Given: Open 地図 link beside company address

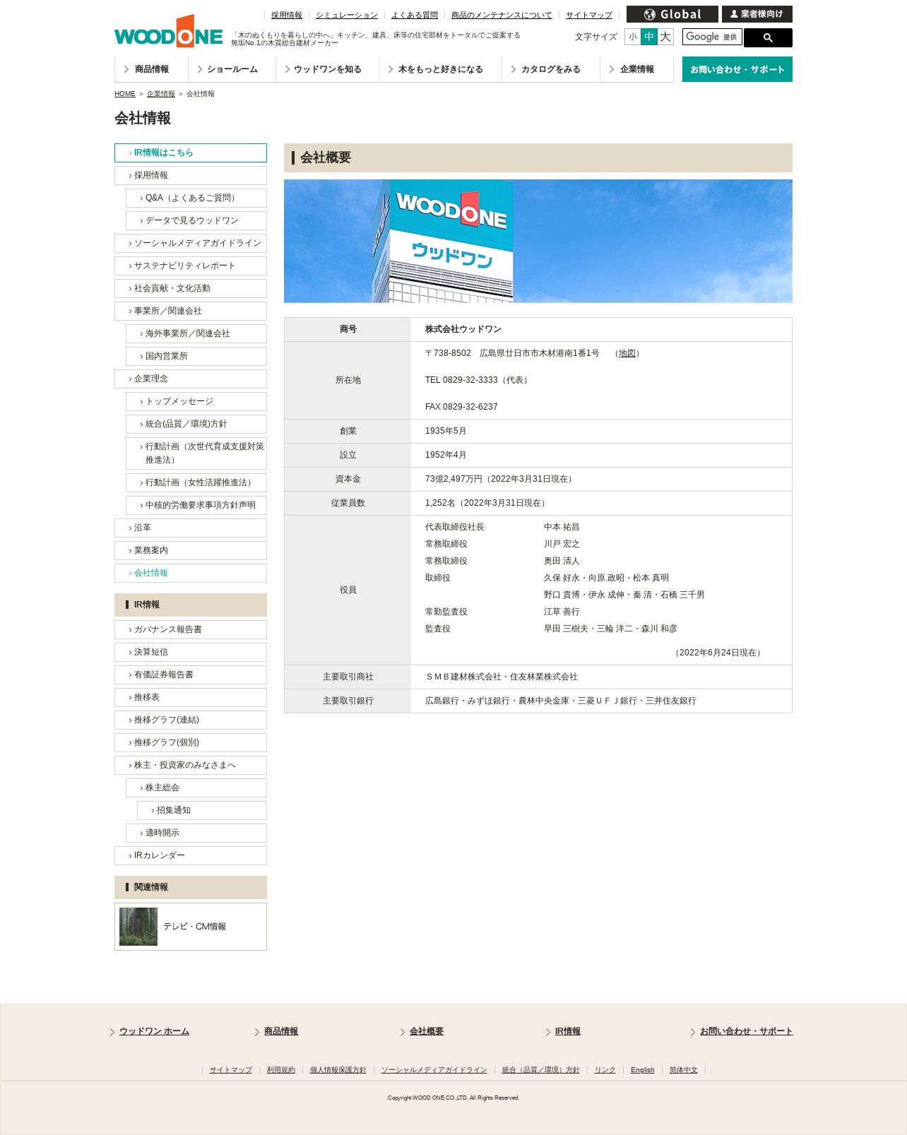Looking at the screenshot, I should coord(627,353).
